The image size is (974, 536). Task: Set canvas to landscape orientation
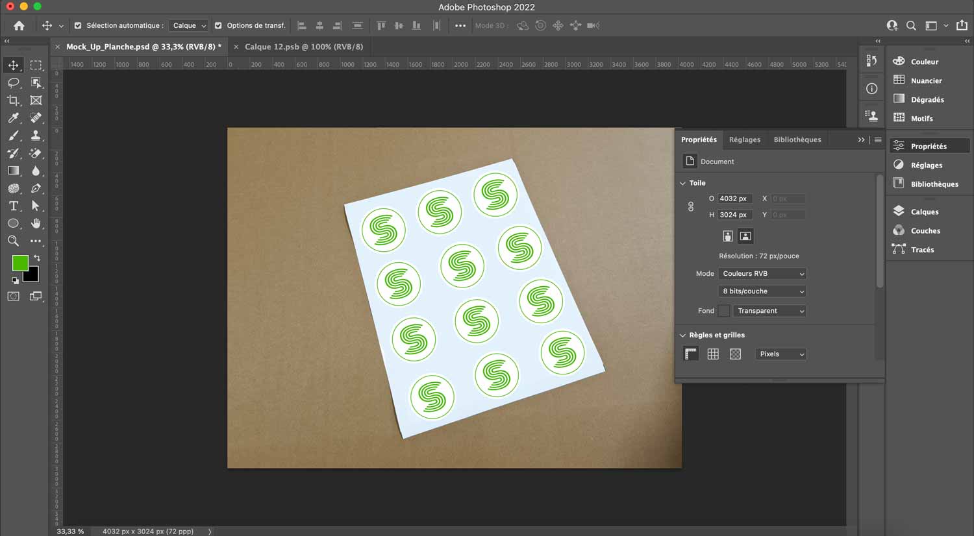point(745,236)
